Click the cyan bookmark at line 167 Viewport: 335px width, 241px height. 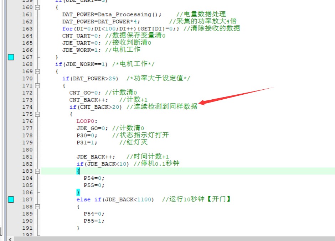coord(11,57)
